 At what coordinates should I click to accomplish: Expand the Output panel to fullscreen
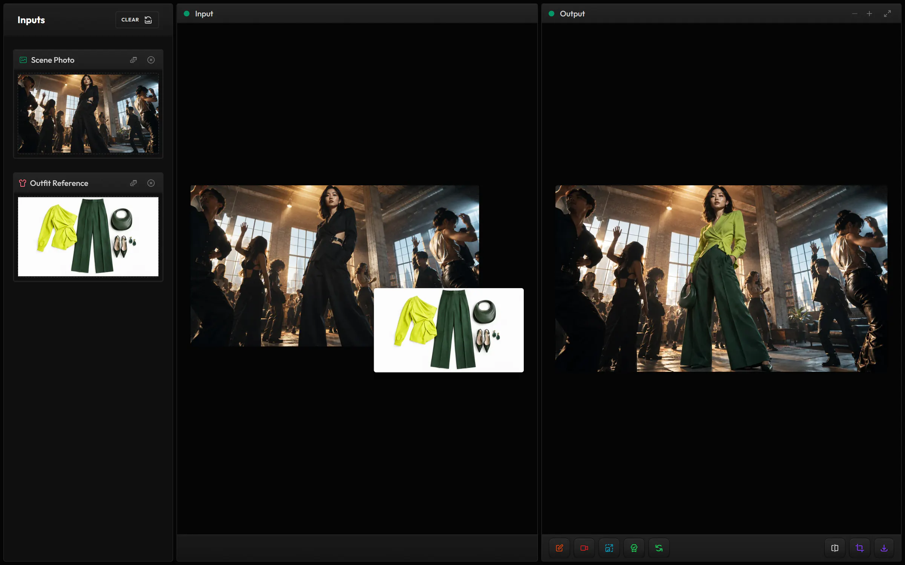[x=887, y=14]
